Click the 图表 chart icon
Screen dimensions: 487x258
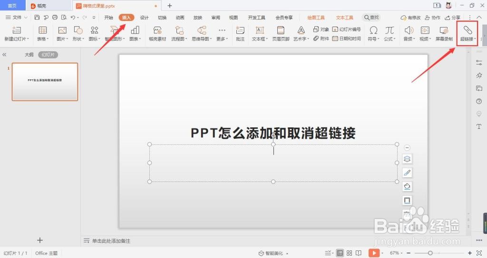(135, 30)
